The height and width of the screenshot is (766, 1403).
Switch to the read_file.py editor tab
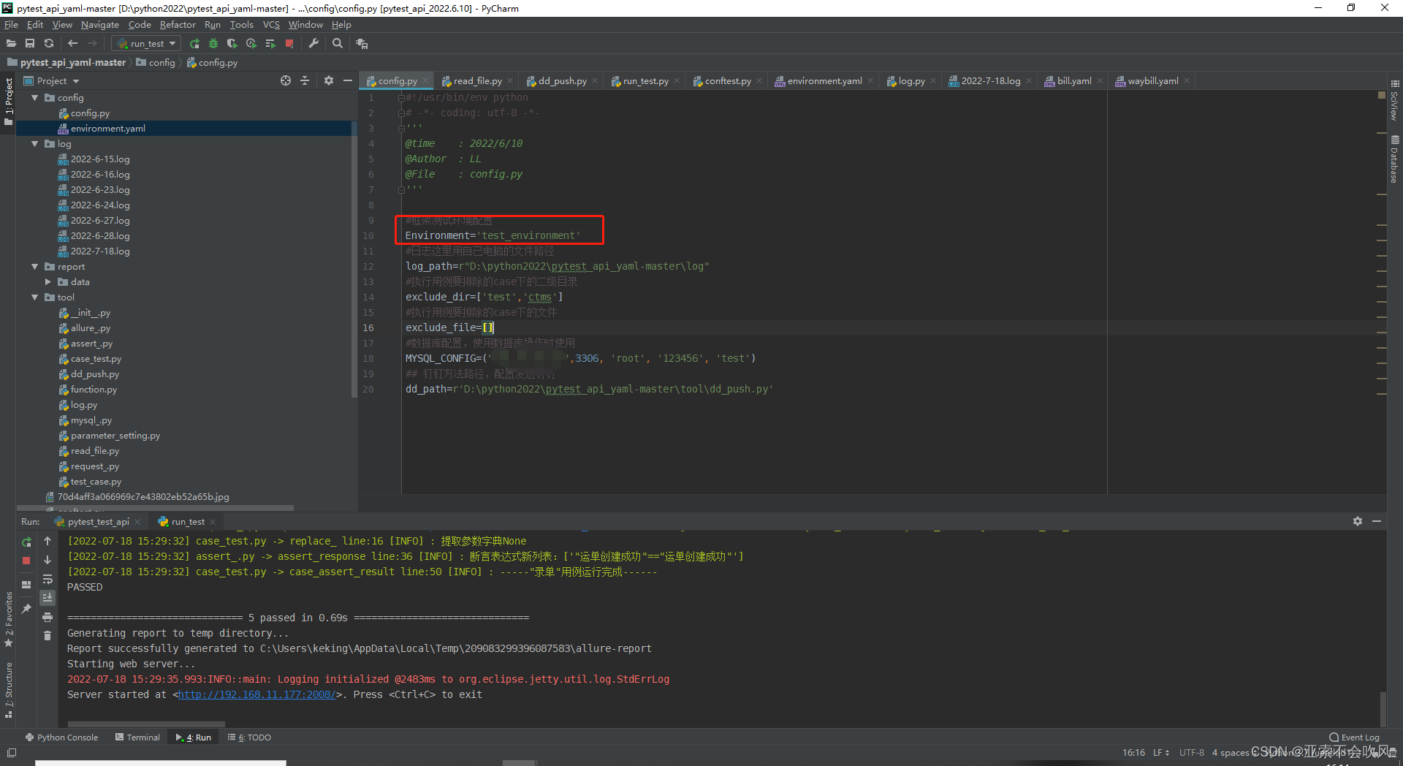point(477,81)
